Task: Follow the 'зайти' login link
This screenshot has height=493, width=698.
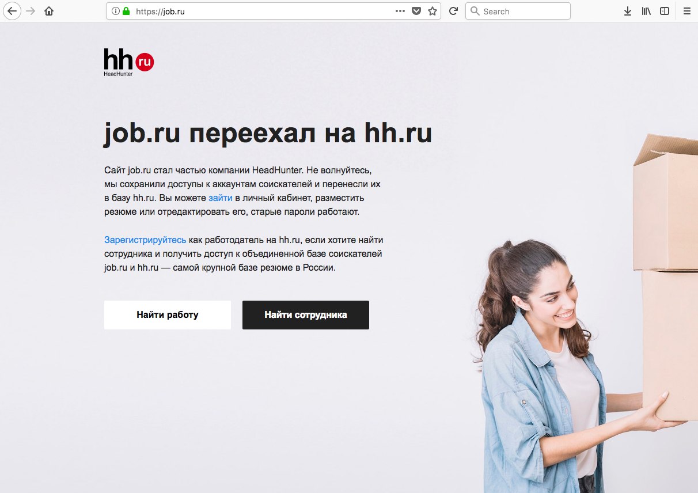Action: [221, 198]
